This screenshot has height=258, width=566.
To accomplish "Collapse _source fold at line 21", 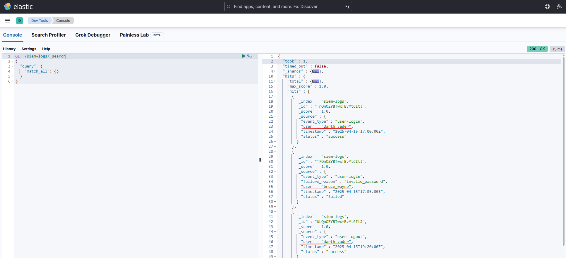I will (x=275, y=116).
